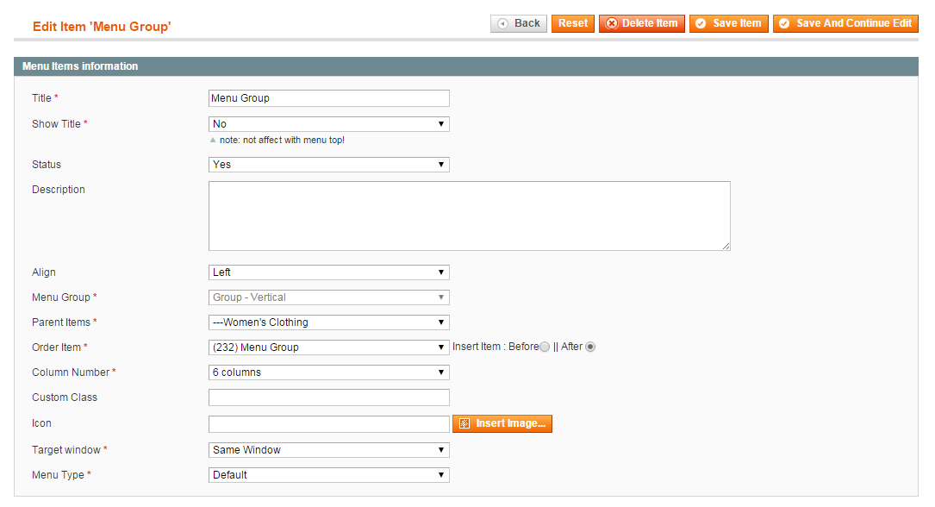The image size is (935, 507).
Task: Click the 'Insert Item :' text
Action: (479, 347)
